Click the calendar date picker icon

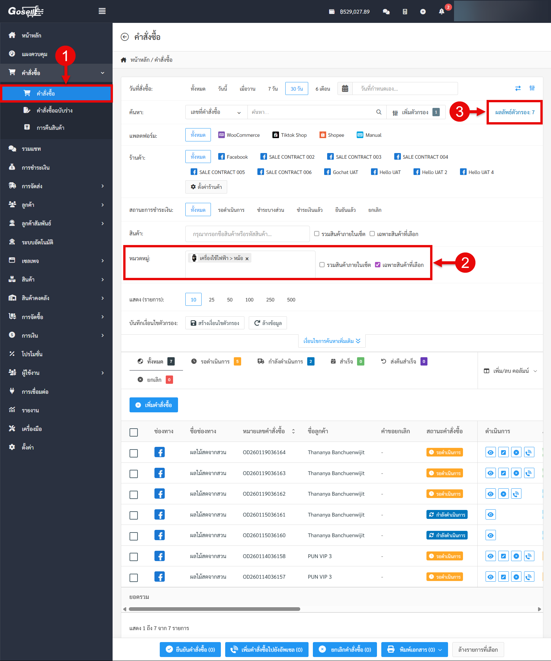pyautogui.click(x=345, y=89)
